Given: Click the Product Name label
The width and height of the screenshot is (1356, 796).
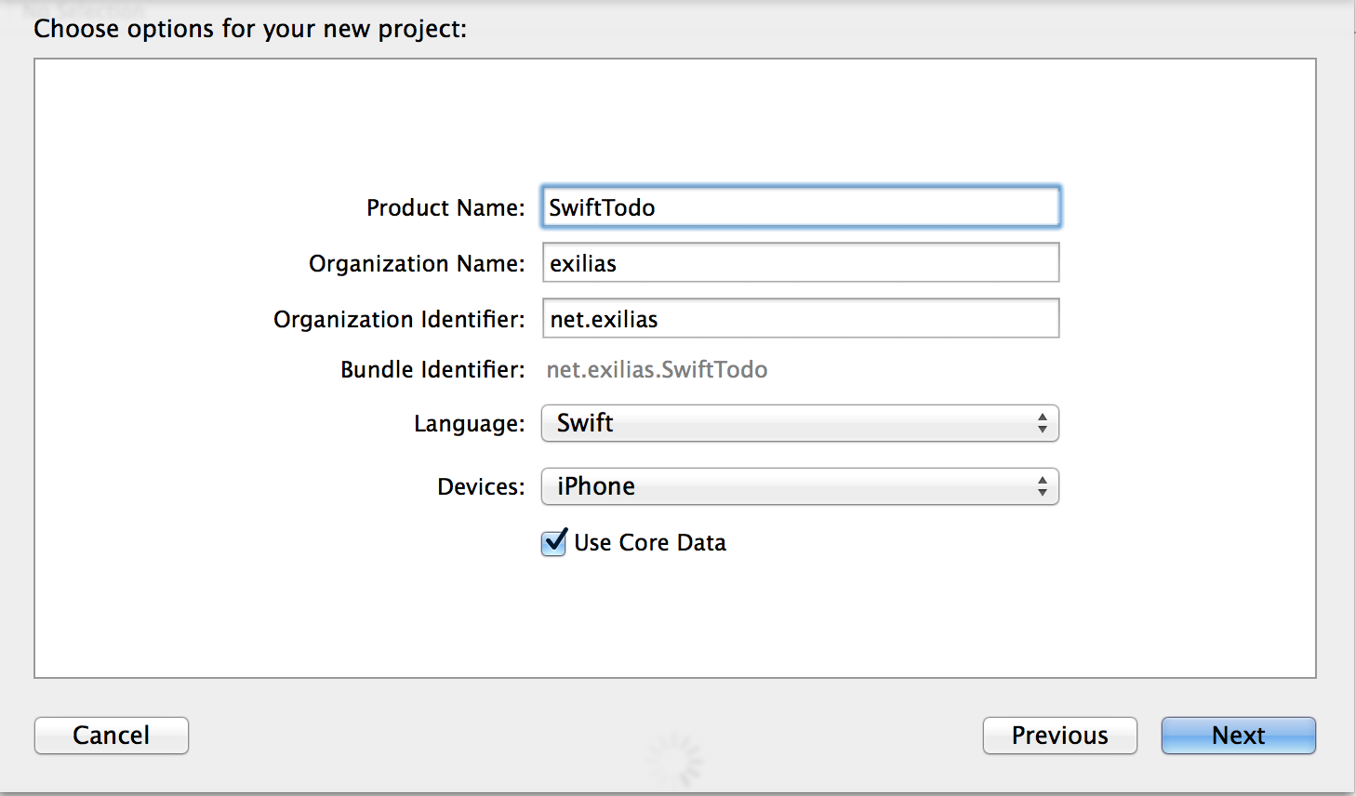Looking at the screenshot, I should pyautogui.click(x=445, y=208).
